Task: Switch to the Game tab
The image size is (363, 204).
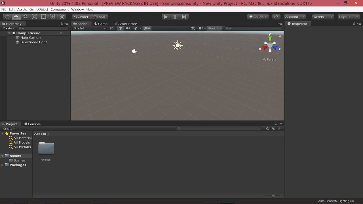Action: [101, 24]
